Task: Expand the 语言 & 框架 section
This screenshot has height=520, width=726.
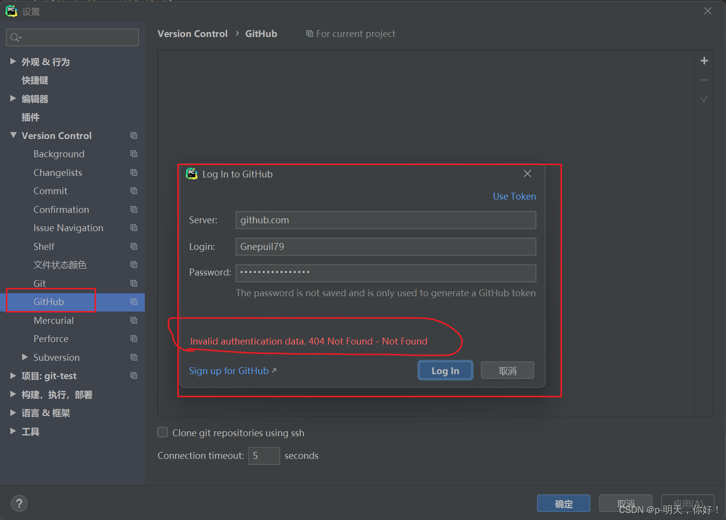Action: coord(13,413)
